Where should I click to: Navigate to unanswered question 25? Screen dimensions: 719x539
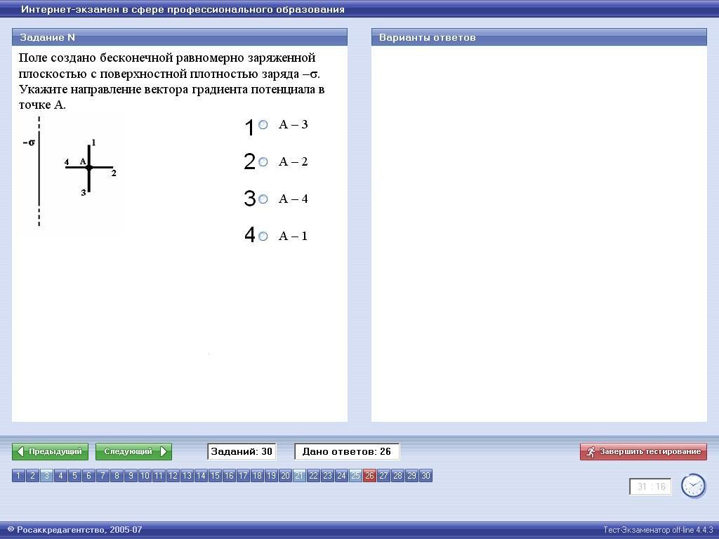pyautogui.click(x=355, y=476)
